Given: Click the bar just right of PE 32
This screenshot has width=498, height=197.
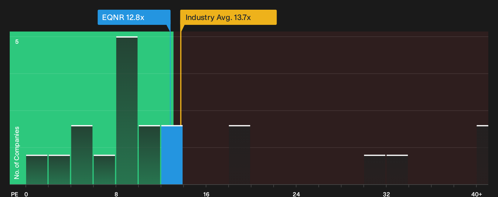Looking at the screenshot, I should coord(397,170).
